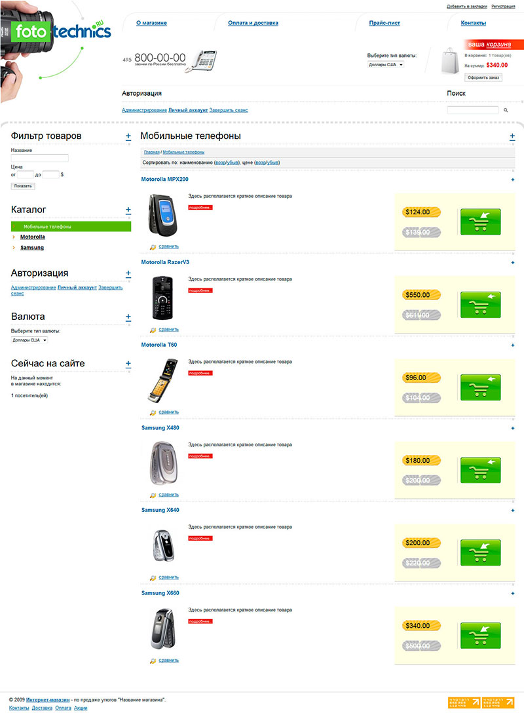Add Samsung X660 to cart

coord(480,635)
